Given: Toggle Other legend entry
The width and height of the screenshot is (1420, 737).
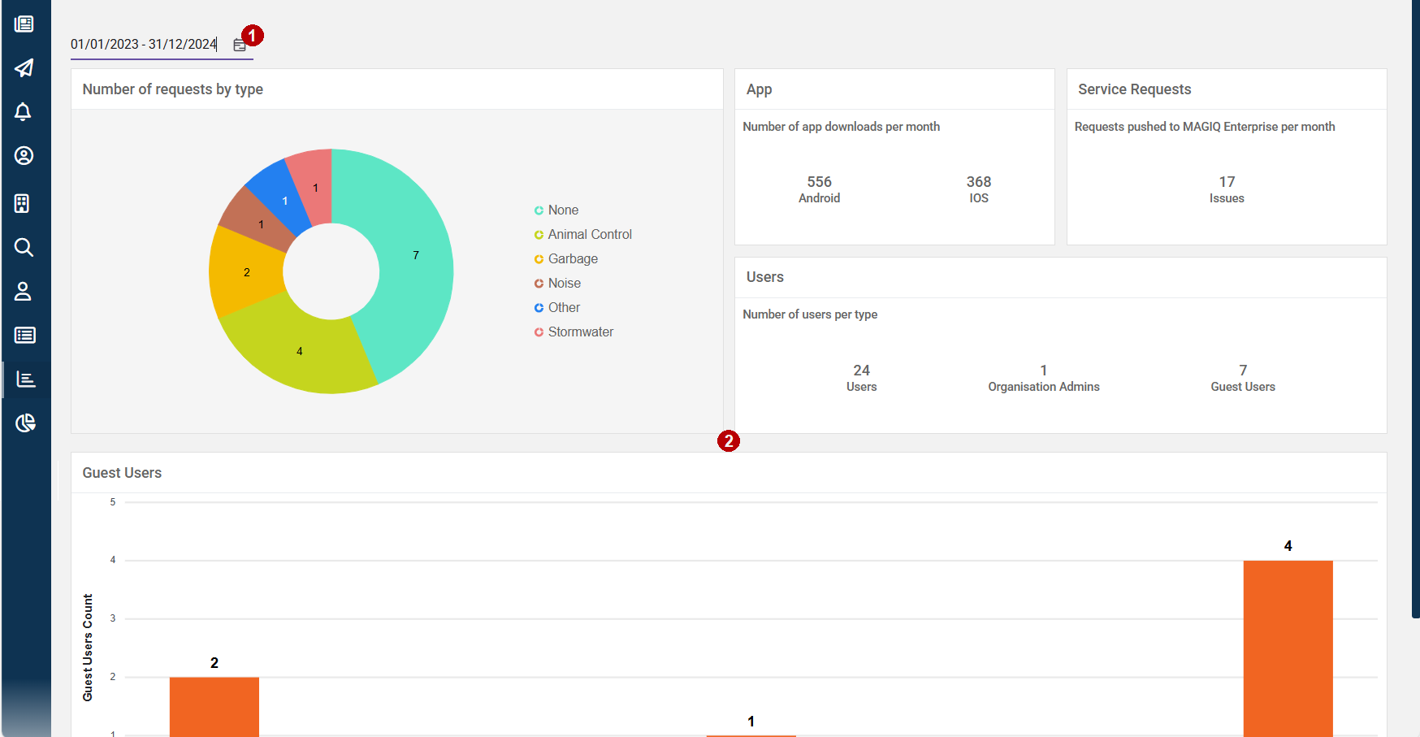Looking at the screenshot, I should 557,307.
